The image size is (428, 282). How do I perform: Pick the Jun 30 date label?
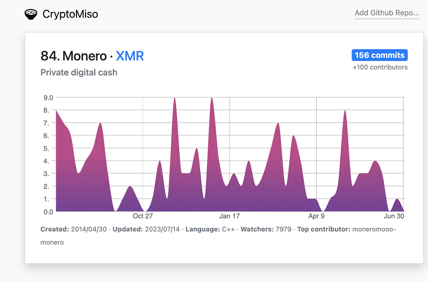tap(393, 216)
